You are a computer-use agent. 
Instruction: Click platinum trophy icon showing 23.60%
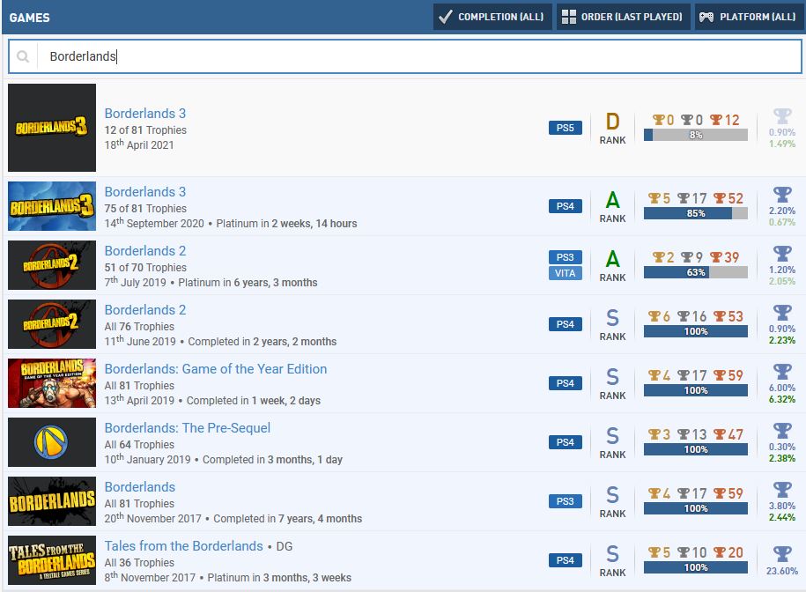(782, 554)
